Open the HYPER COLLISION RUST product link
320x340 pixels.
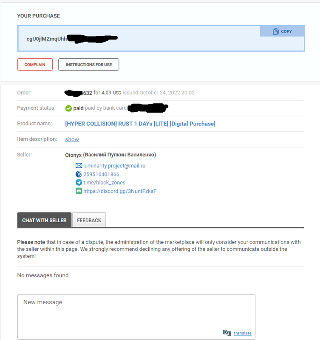(140, 124)
